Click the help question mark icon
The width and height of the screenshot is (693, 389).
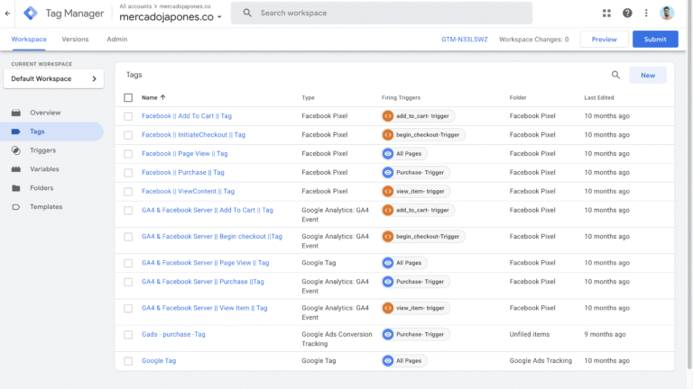click(x=627, y=13)
